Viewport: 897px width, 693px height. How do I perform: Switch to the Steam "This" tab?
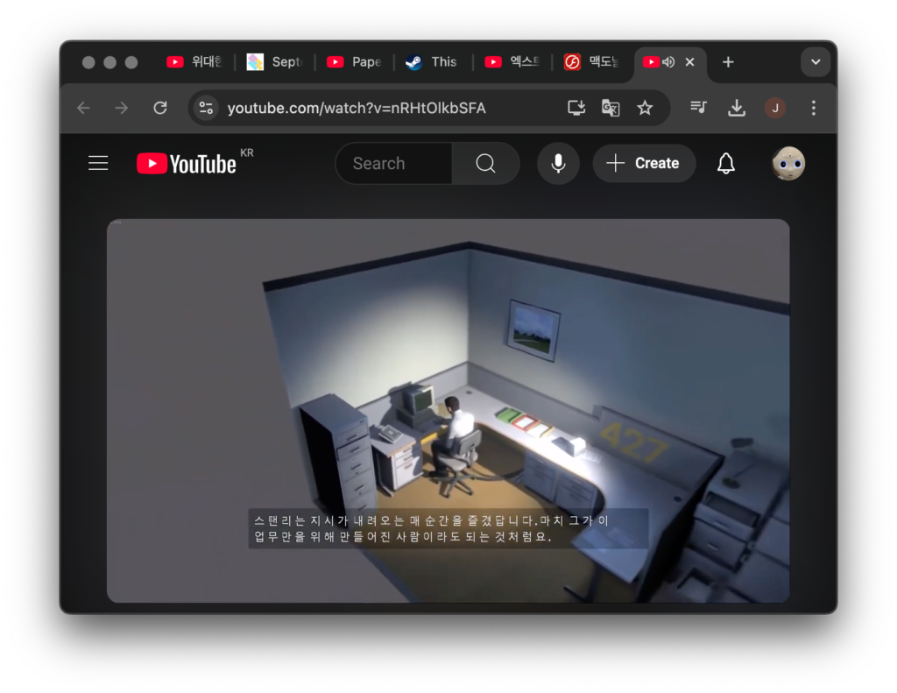coord(433,62)
